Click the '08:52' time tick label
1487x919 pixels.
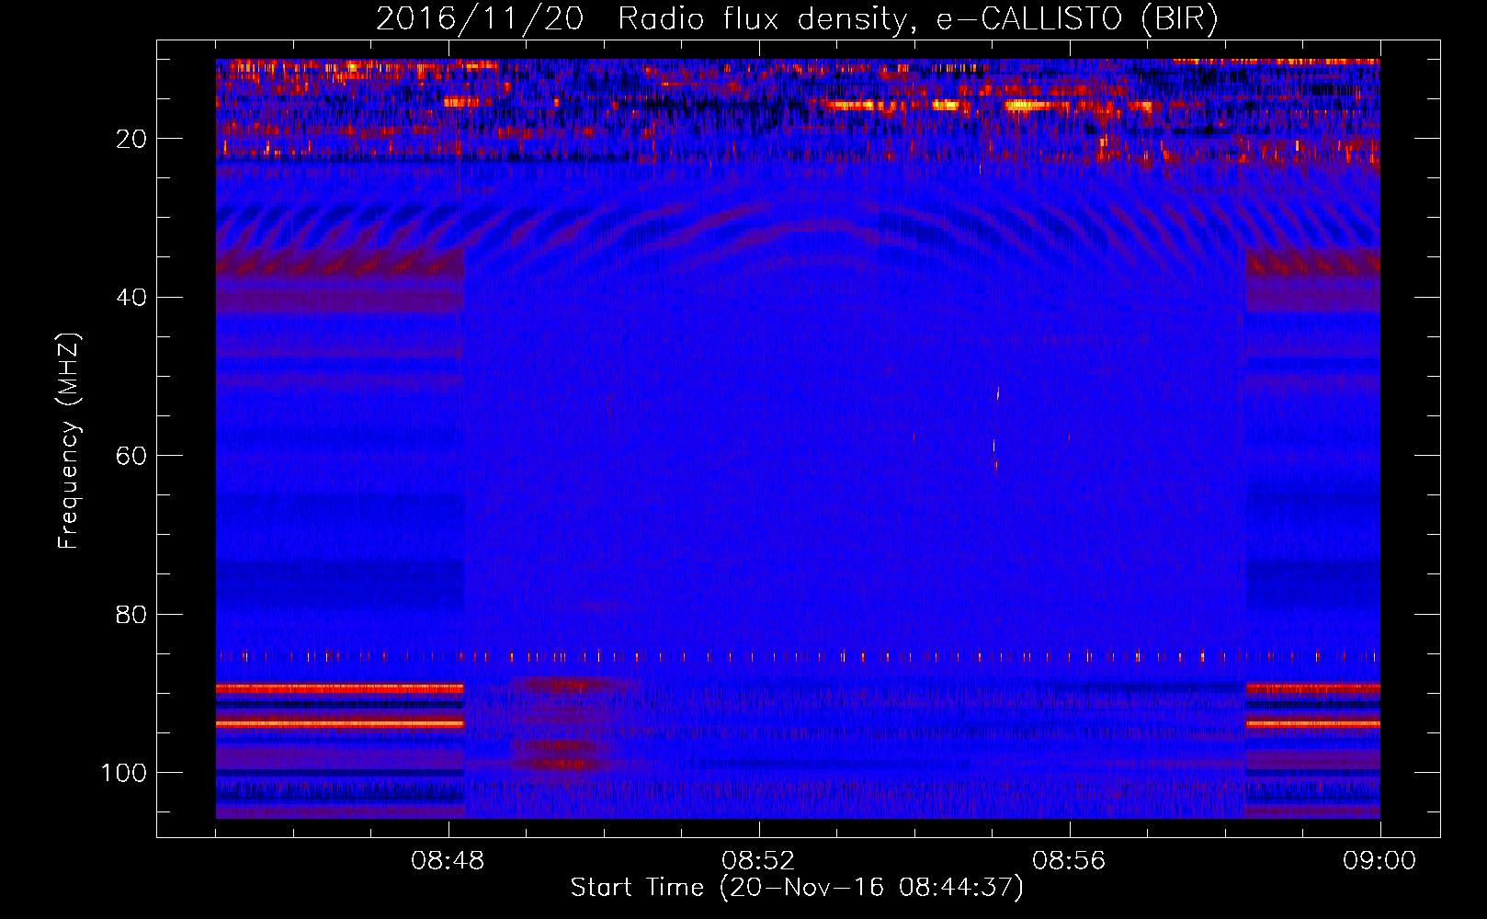pyautogui.click(x=758, y=861)
